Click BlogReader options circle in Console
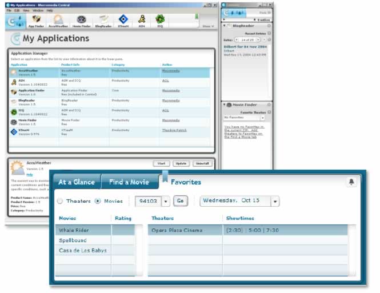380x293 pixels. point(269,26)
